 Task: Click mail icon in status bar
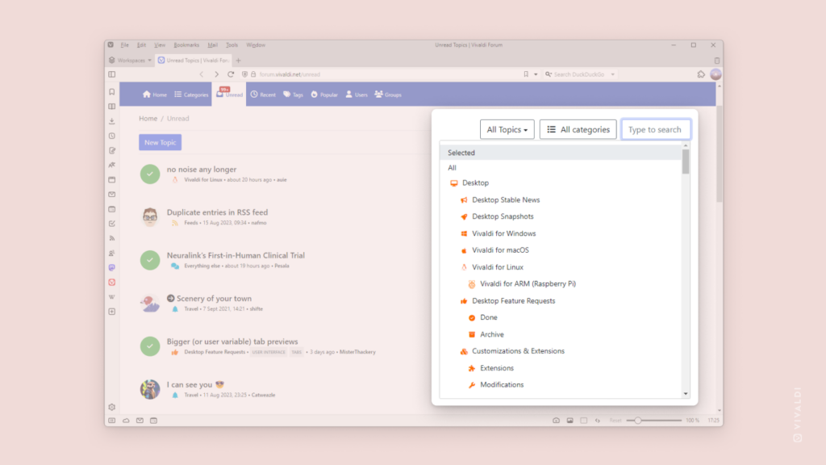click(x=140, y=421)
